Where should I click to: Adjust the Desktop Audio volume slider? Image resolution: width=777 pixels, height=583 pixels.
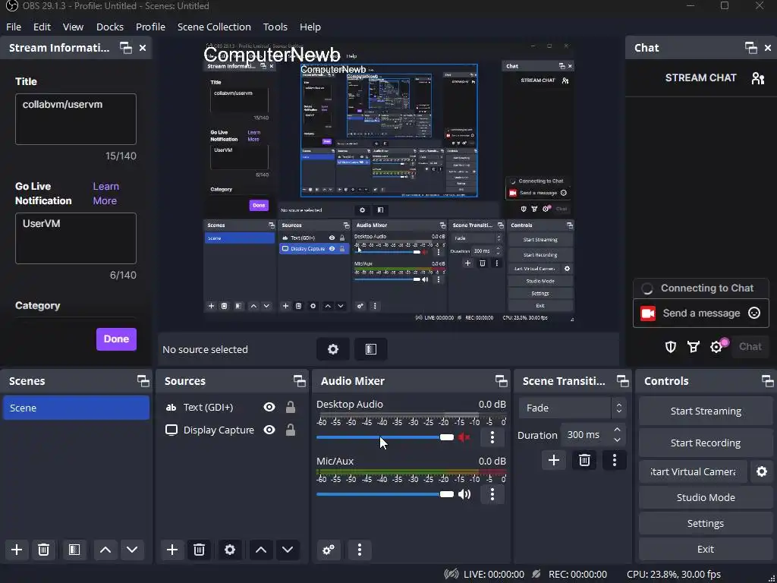click(385, 437)
